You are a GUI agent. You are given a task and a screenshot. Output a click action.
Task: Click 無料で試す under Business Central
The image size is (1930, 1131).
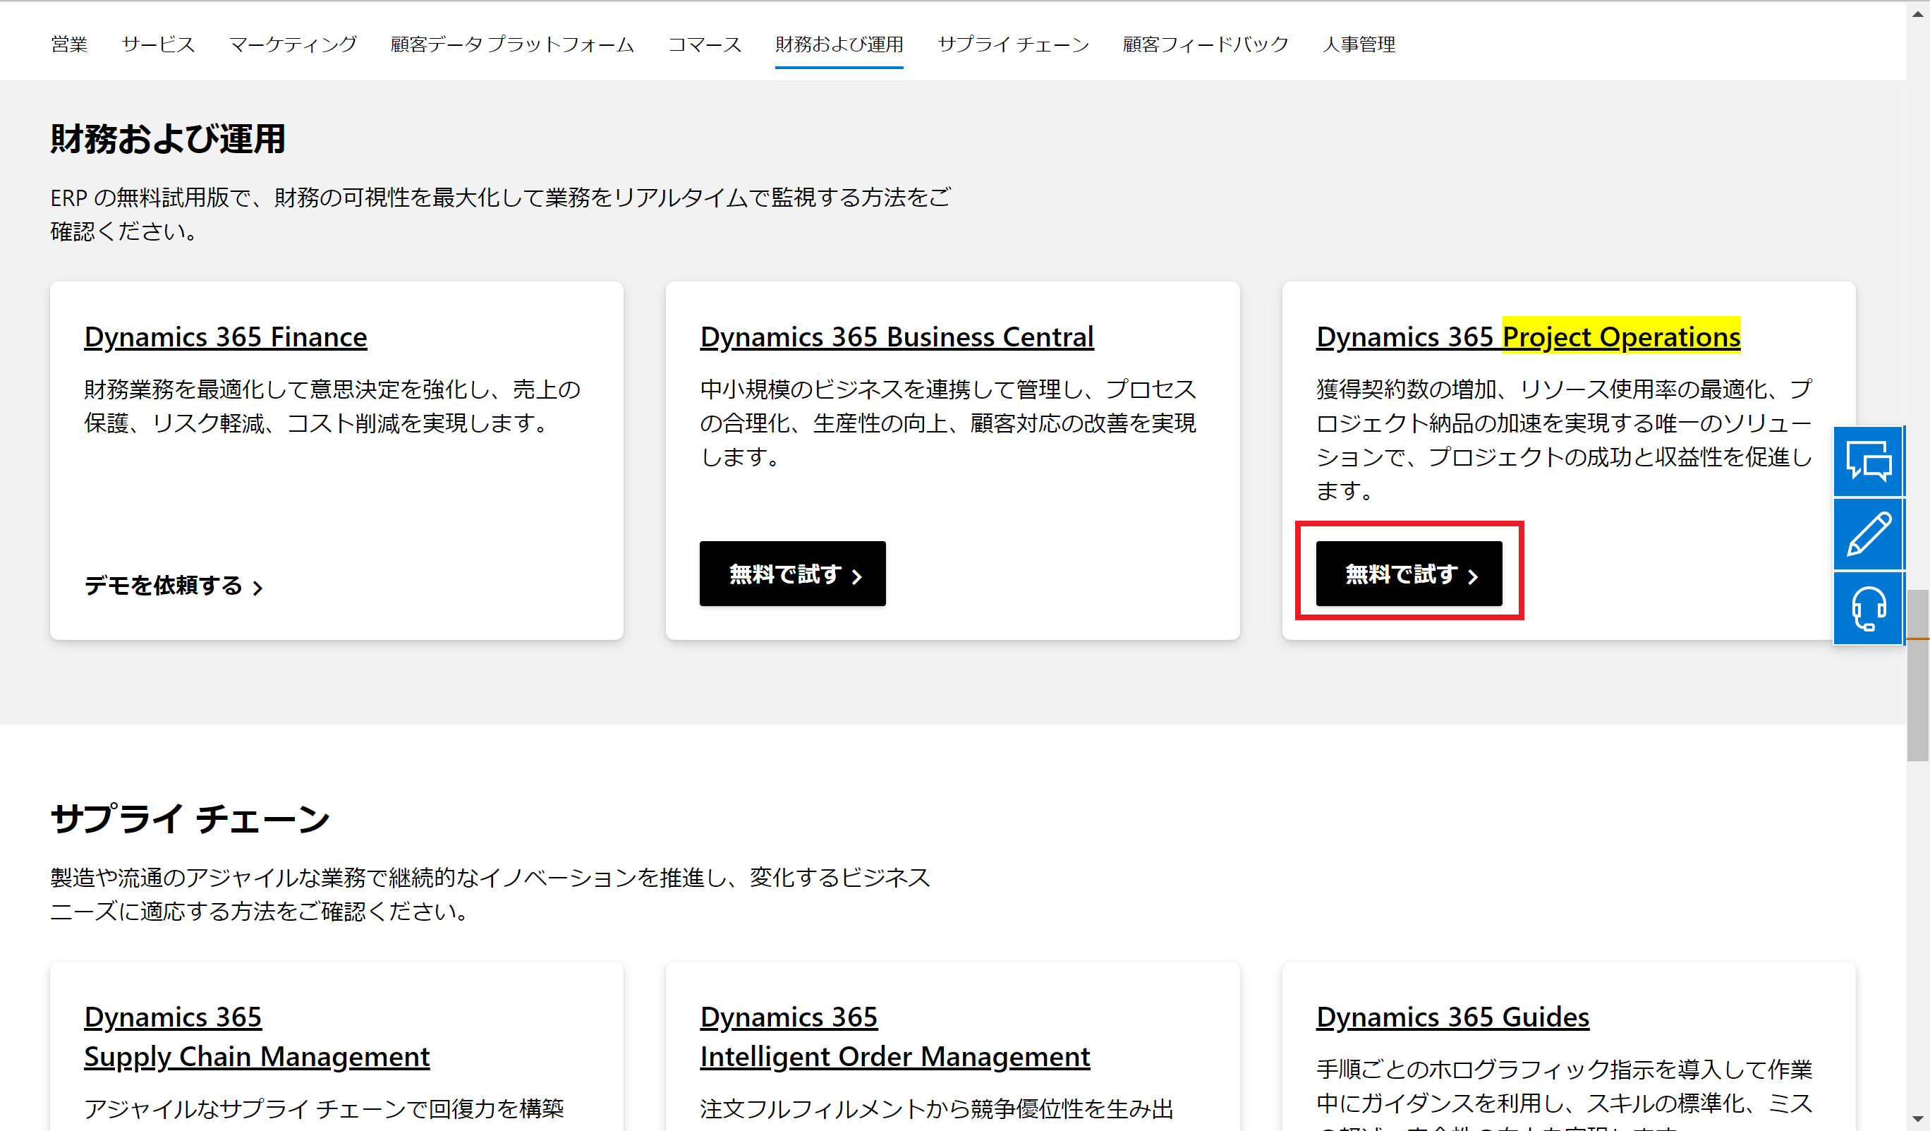(793, 573)
